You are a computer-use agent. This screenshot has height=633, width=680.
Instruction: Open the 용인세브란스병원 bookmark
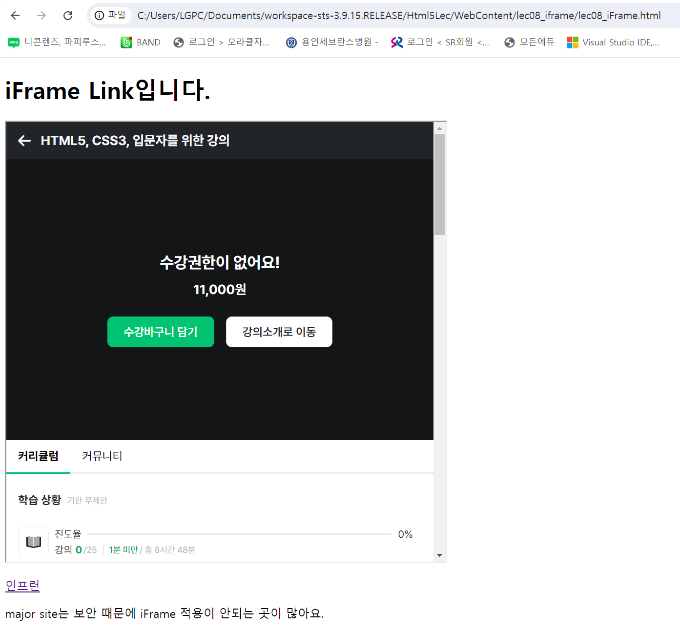point(332,42)
